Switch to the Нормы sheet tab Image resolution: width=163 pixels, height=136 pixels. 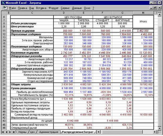(22, 132)
